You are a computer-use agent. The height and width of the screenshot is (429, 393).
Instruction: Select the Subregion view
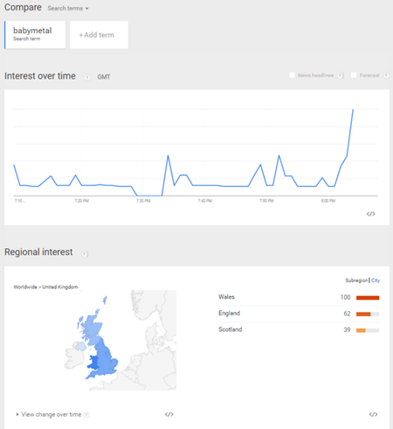[x=356, y=280]
